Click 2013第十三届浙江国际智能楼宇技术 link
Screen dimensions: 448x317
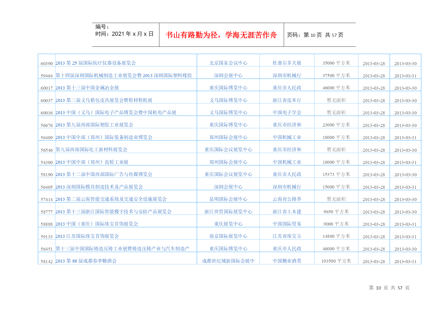click(113, 212)
